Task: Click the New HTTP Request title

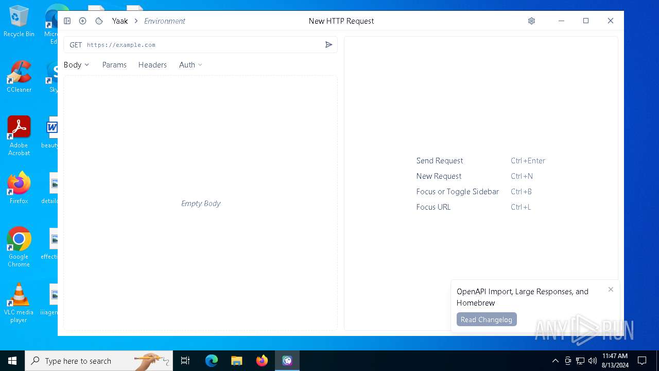Action: [341, 21]
